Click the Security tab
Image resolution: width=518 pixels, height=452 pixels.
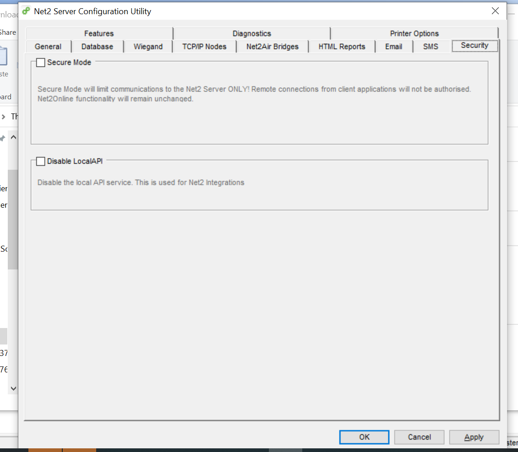point(474,45)
